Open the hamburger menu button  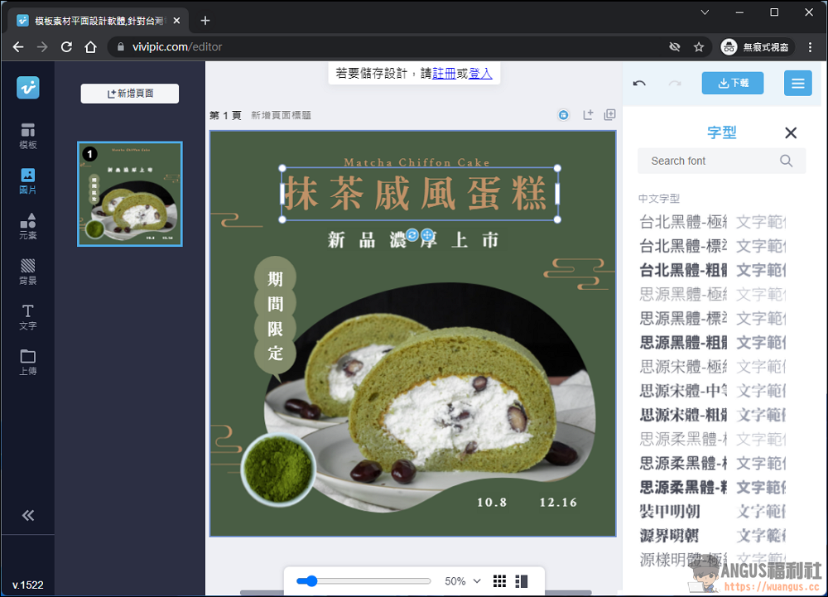click(797, 83)
